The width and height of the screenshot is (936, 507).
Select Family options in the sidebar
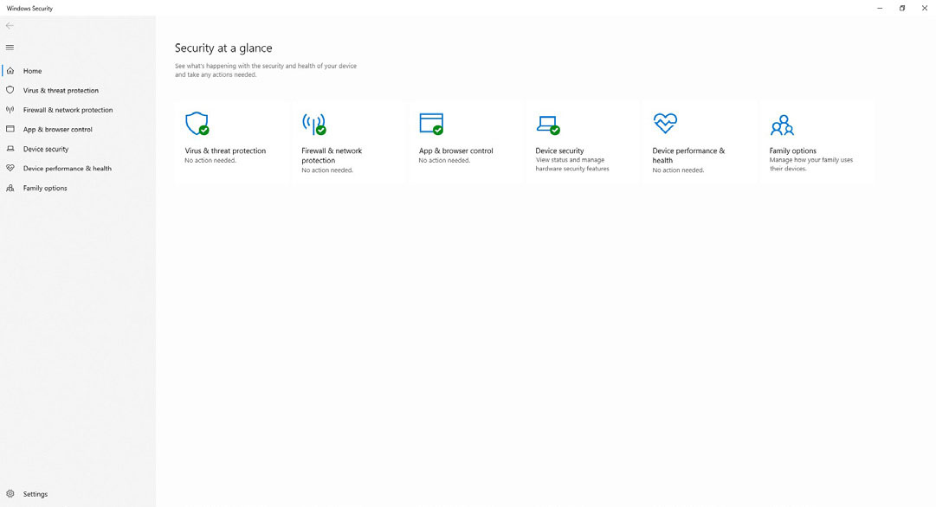(45, 188)
